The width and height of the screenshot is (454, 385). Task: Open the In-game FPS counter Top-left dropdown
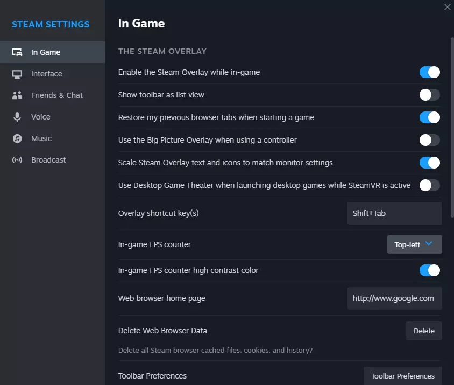click(x=414, y=244)
